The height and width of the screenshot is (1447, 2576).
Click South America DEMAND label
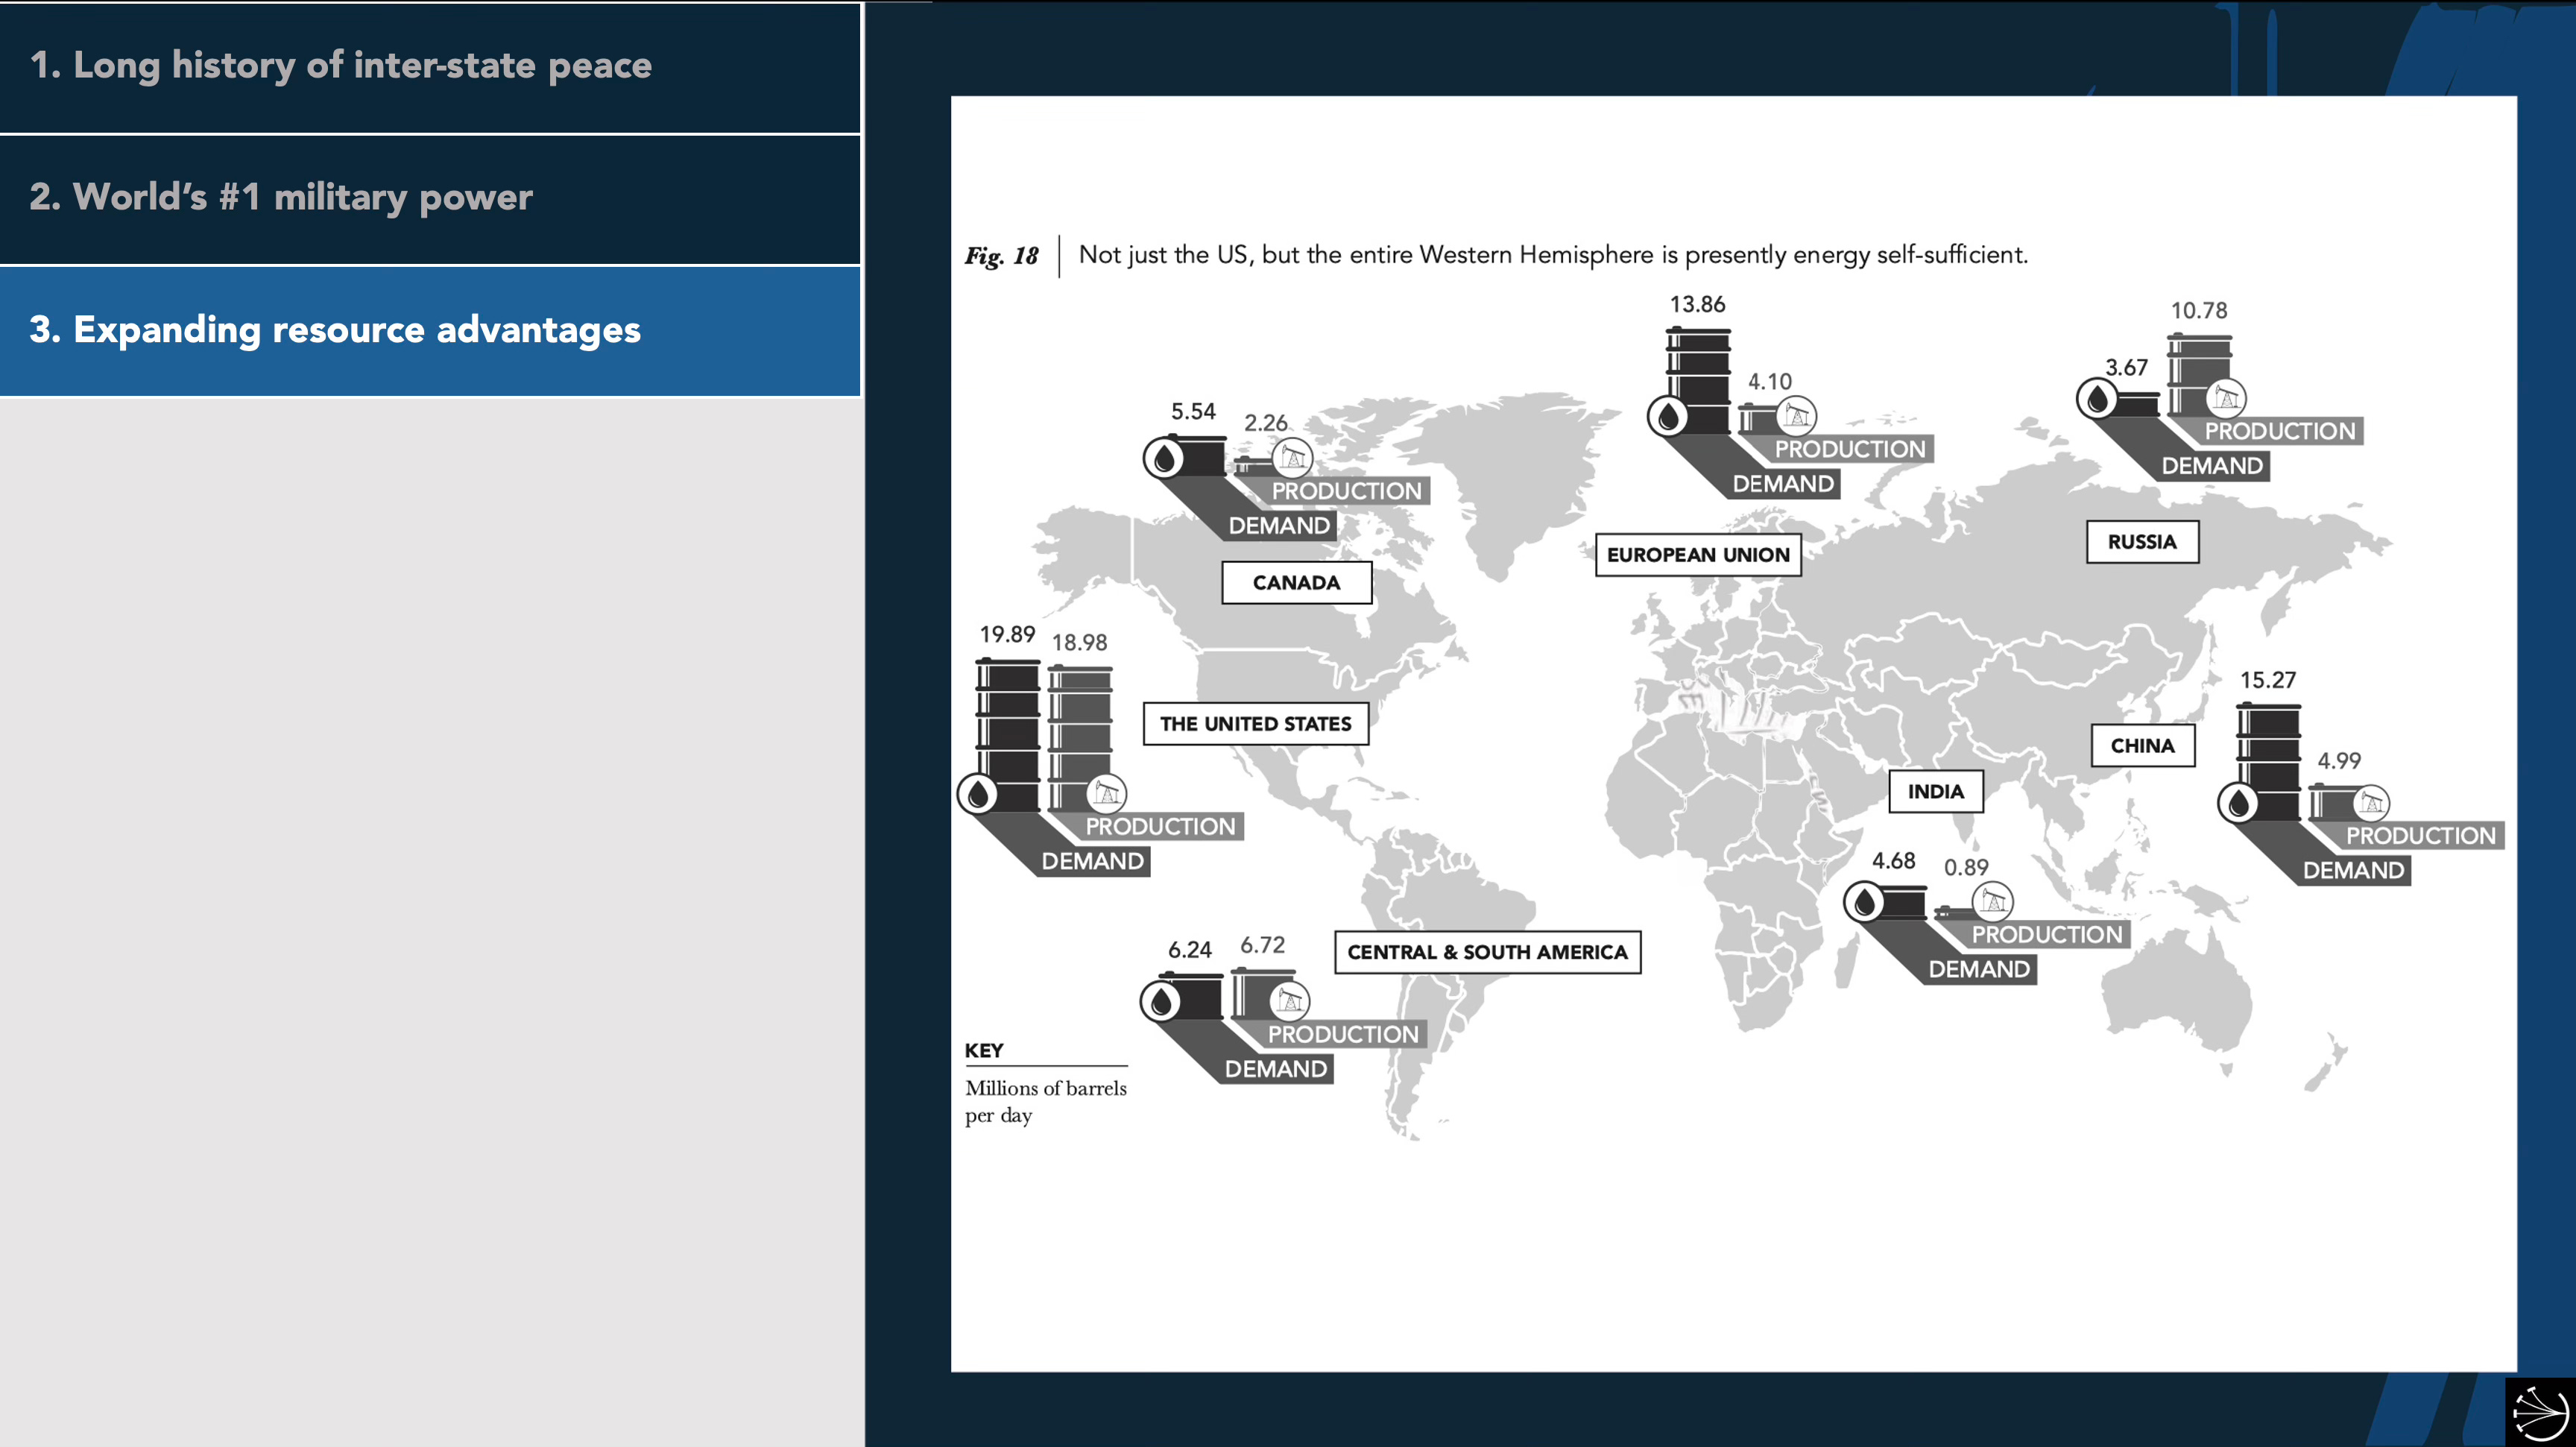pos(1276,1069)
